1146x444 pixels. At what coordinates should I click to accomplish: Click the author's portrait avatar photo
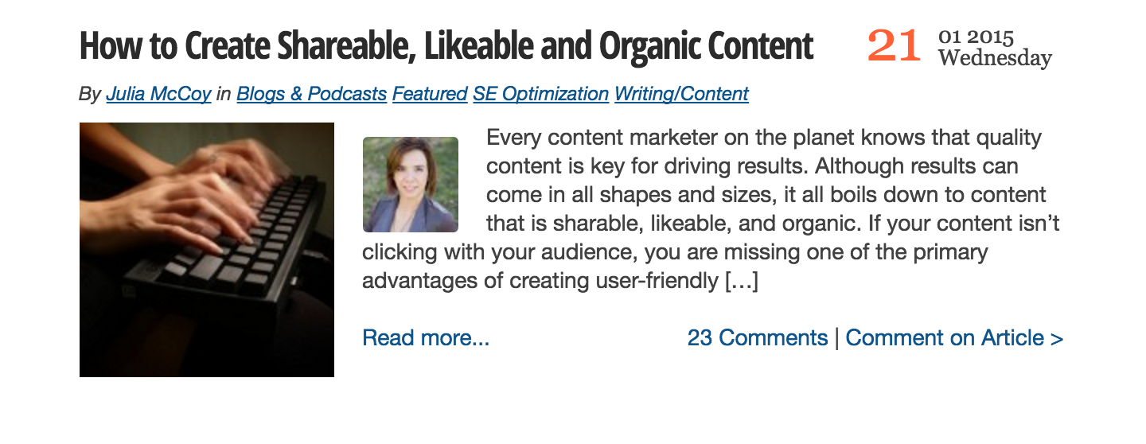(x=411, y=185)
